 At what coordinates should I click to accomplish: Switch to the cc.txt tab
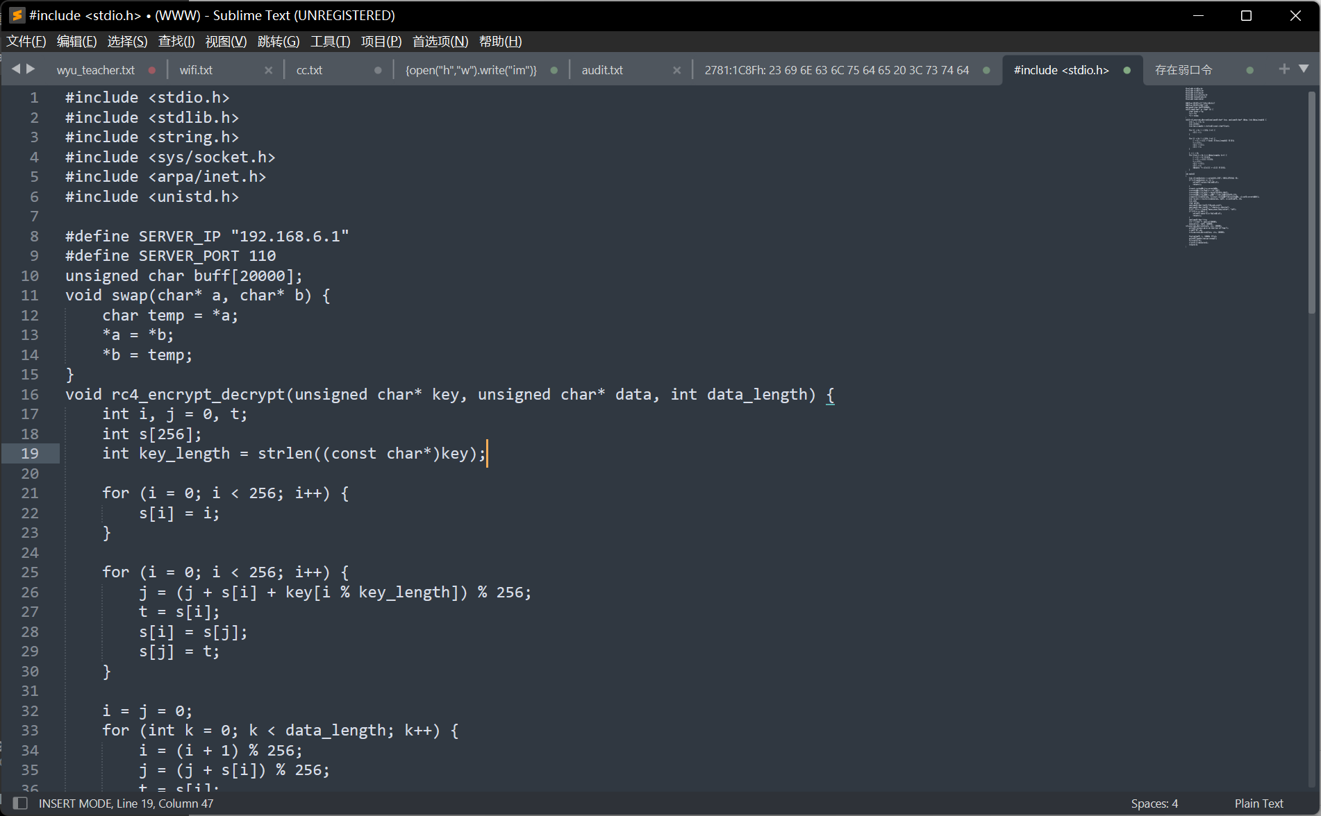309,70
